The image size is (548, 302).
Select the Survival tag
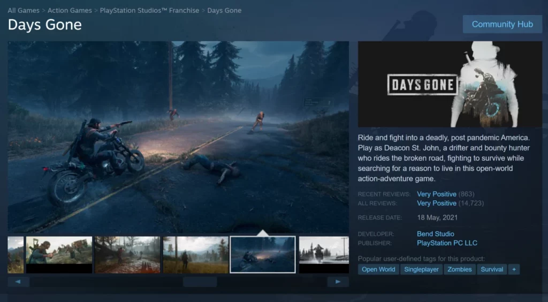click(492, 269)
